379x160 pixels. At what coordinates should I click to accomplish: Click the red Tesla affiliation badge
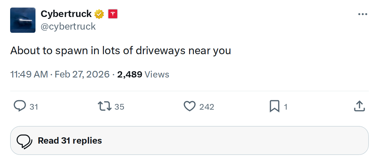(113, 14)
